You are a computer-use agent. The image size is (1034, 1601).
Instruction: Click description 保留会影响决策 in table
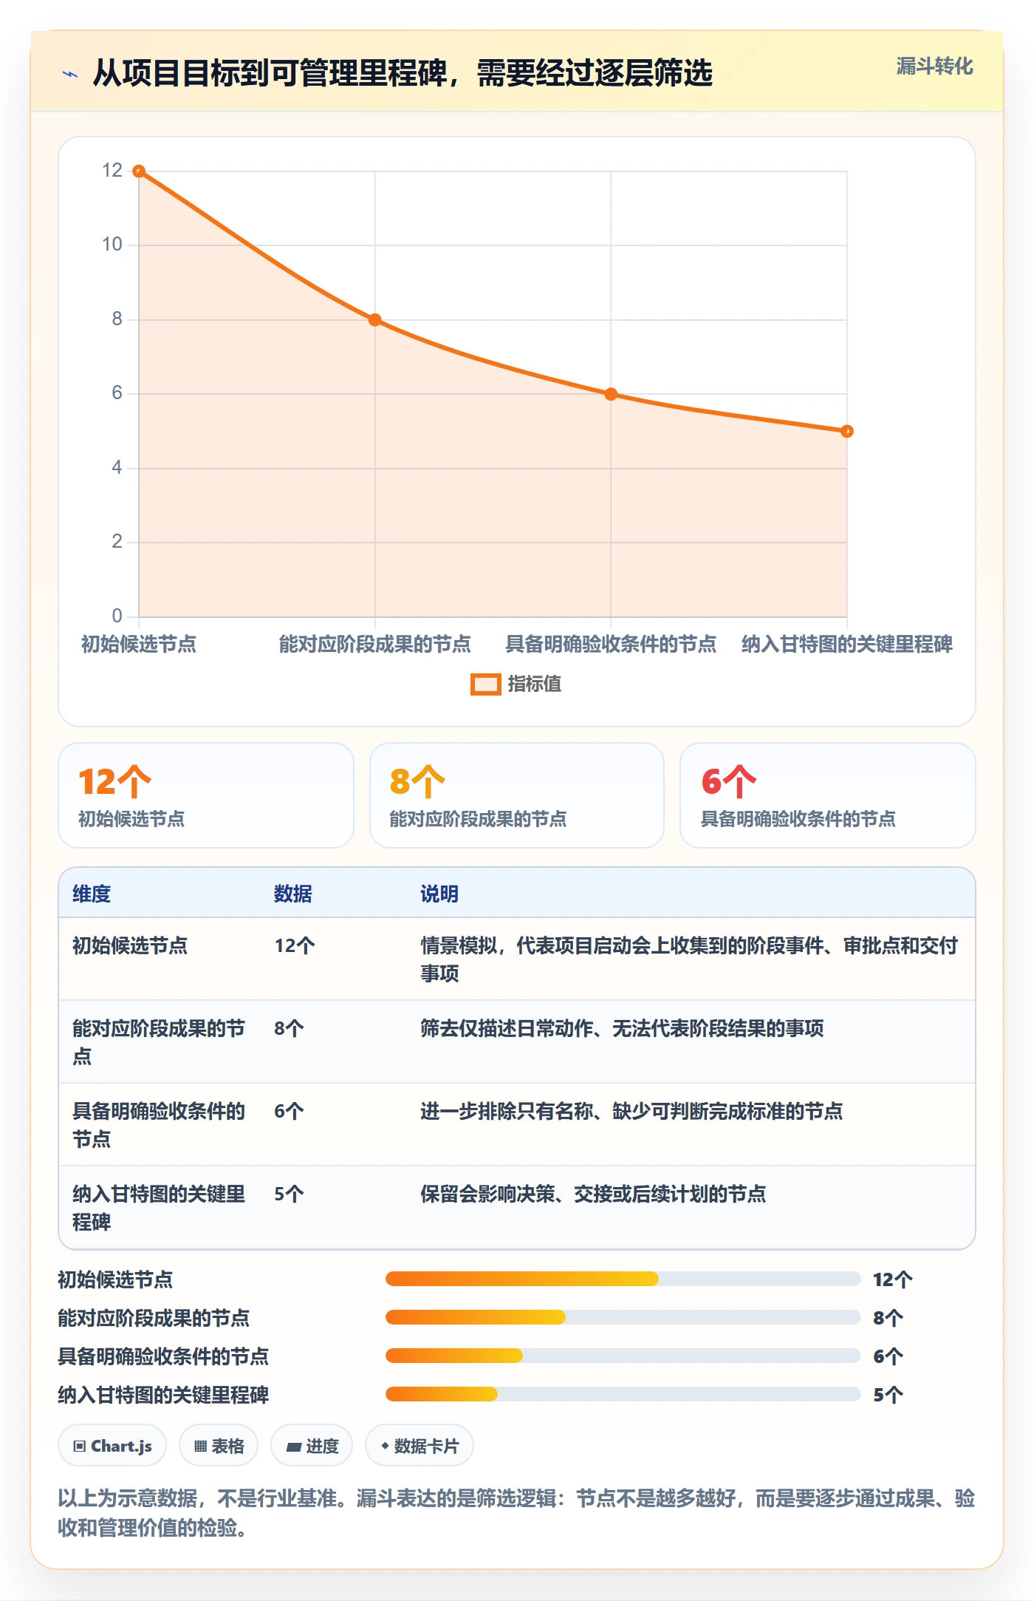tap(593, 1194)
